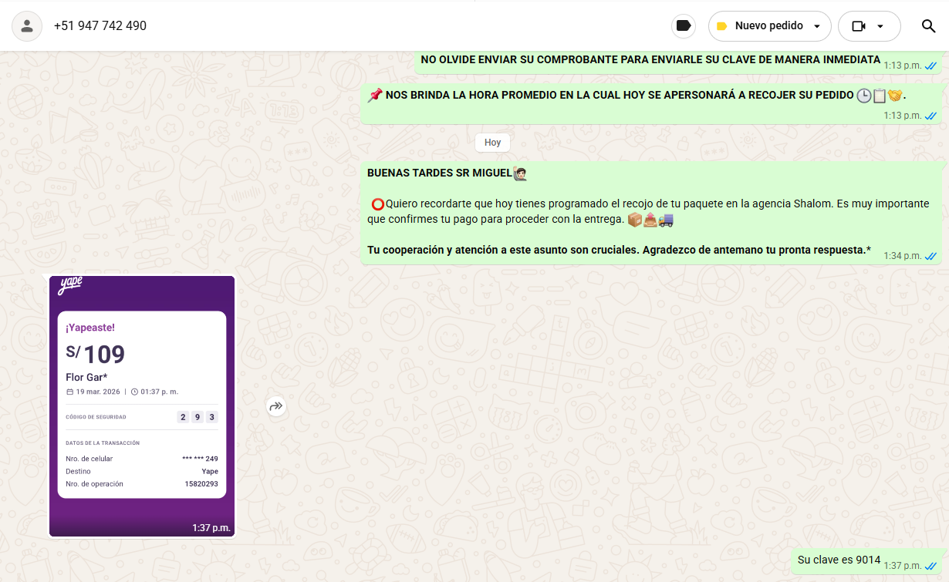The height and width of the screenshot is (582, 949).
Task: Click read checkmarks on 'Su clave es 9014'
Action: [x=930, y=566]
